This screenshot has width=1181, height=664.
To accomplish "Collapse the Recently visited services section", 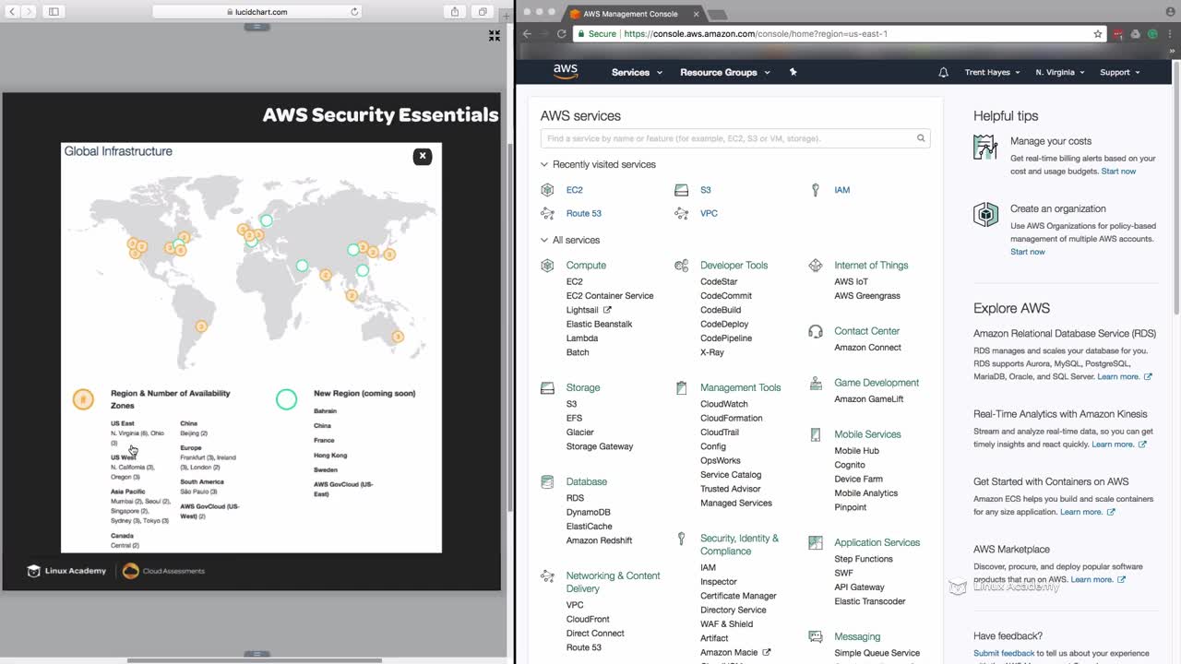I will coord(544,165).
